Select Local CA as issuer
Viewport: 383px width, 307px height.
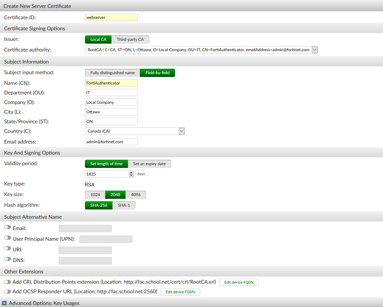coord(98,39)
